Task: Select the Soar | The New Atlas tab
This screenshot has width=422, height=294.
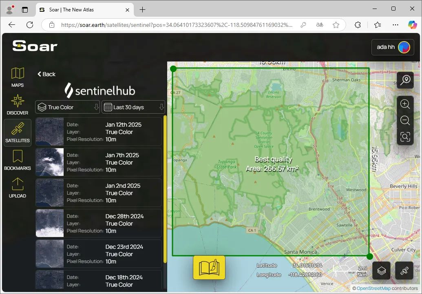Action: (x=85, y=10)
